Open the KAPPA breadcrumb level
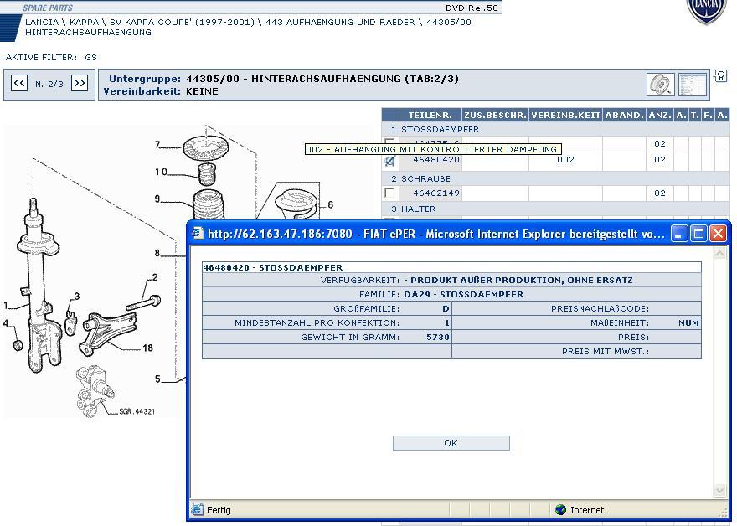The height and width of the screenshot is (526, 737). (x=84, y=22)
